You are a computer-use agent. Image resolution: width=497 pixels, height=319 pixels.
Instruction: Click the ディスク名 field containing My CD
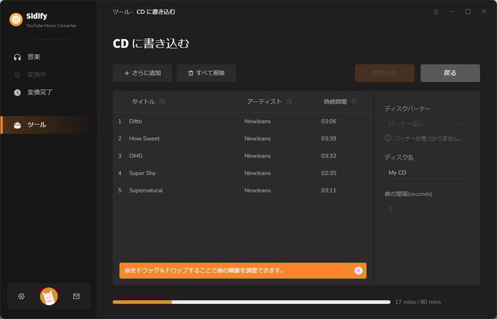pyautogui.click(x=427, y=173)
